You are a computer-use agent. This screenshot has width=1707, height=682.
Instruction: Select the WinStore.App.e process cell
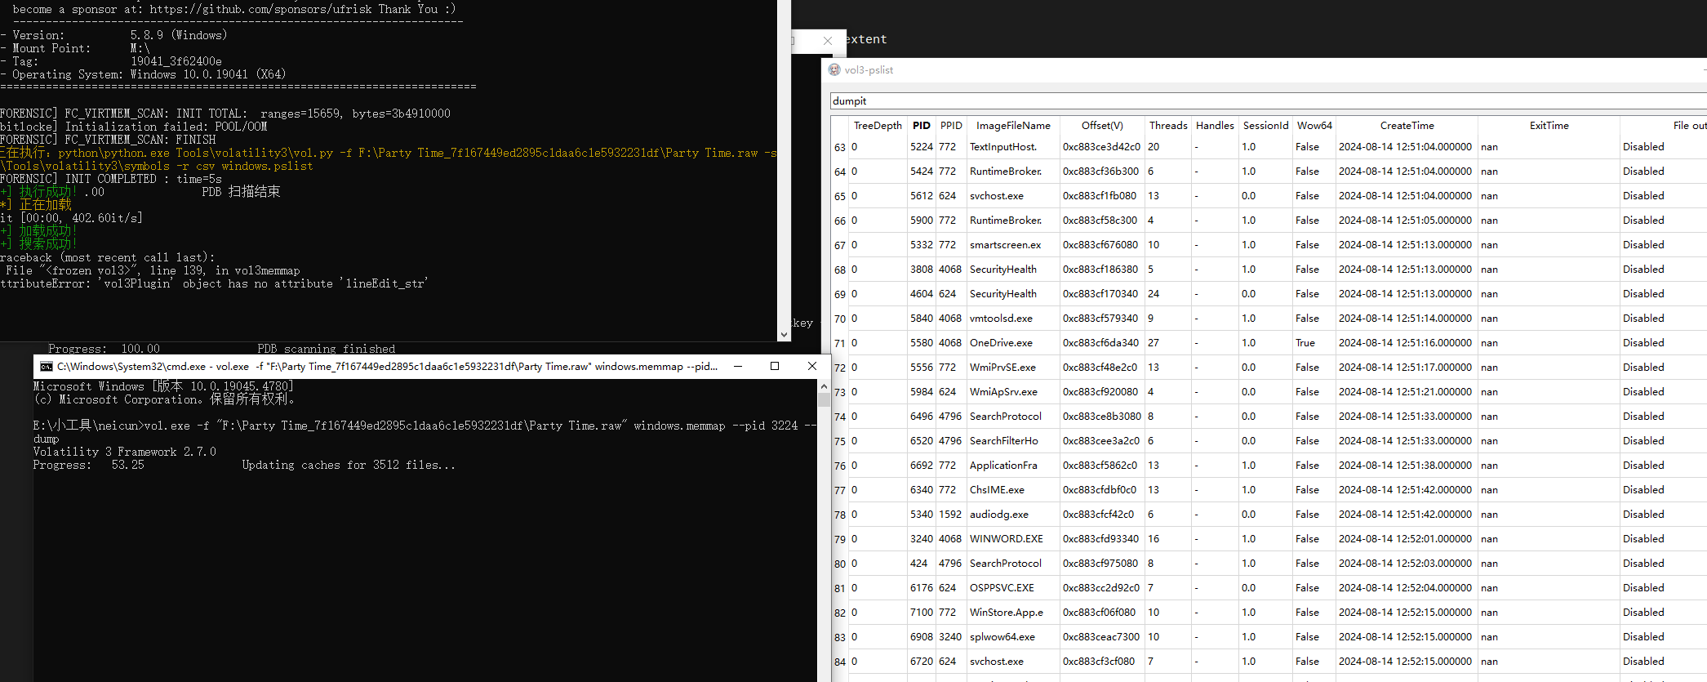coord(1013,613)
